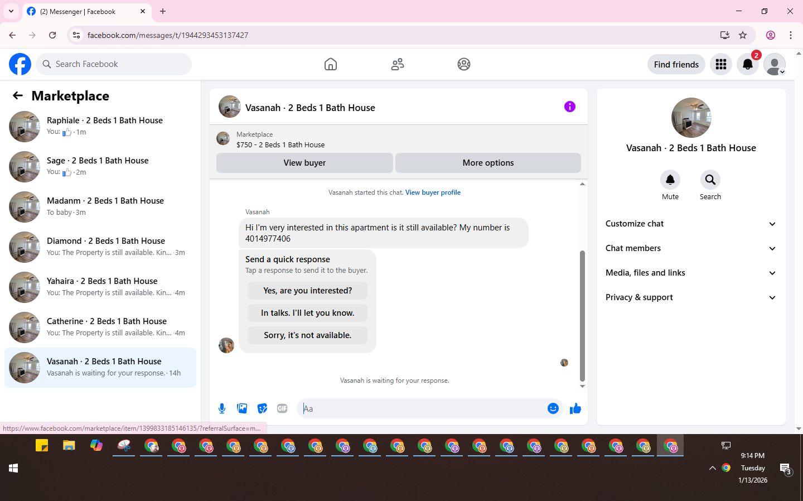803x501 pixels.
Task: Choose a GIF icon
Action: [282, 408]
